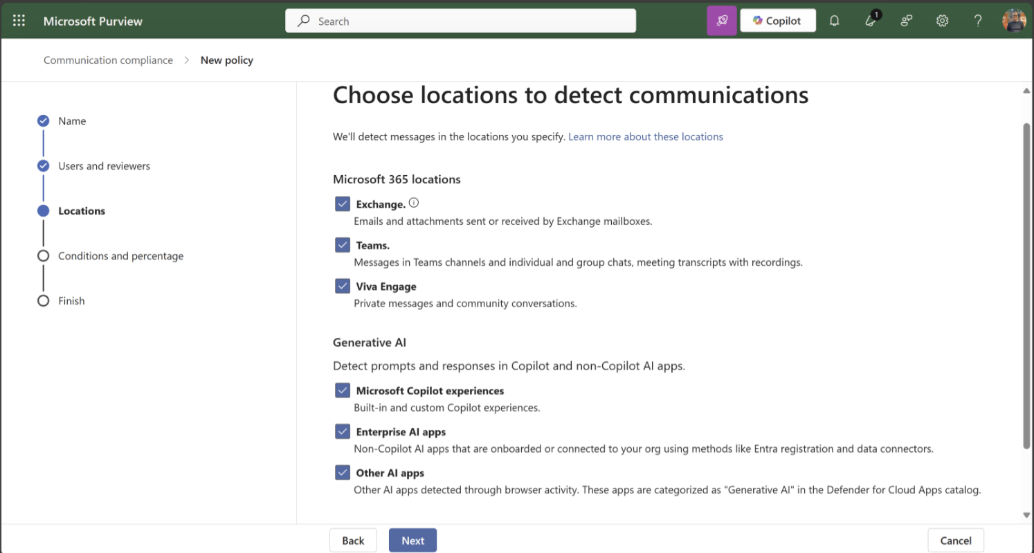
Task: Click the purple agent icon beside Copilot
Action: (x=722, y=21)
